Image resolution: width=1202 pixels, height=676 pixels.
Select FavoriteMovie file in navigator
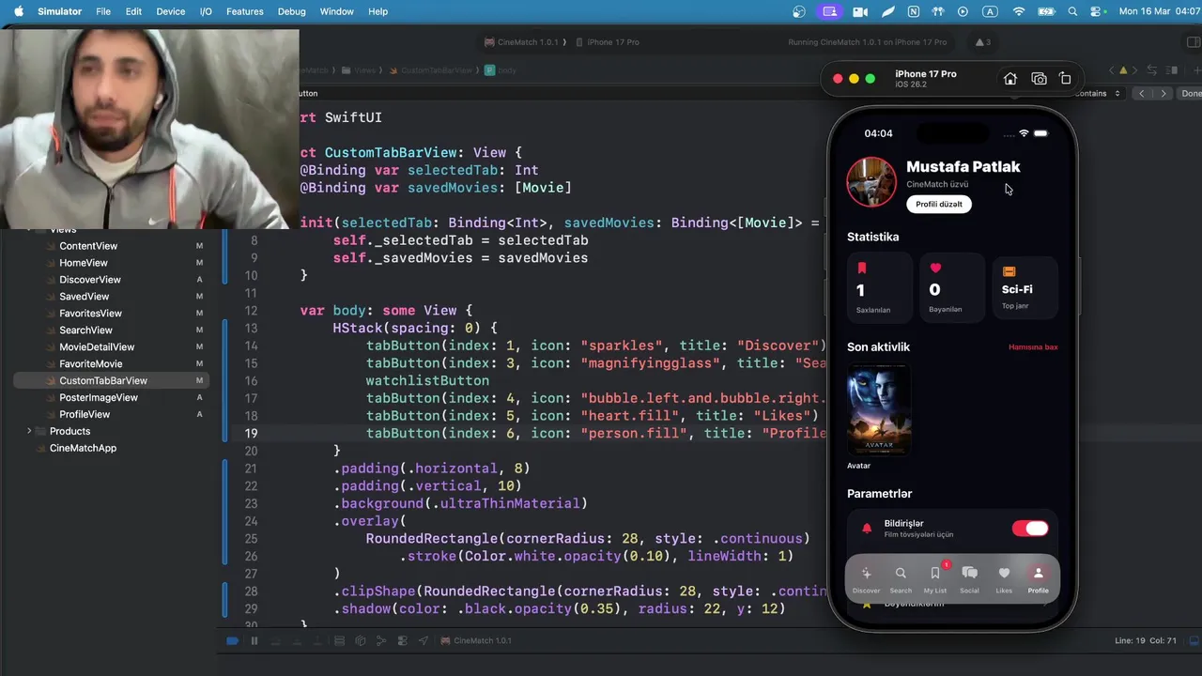90,364
